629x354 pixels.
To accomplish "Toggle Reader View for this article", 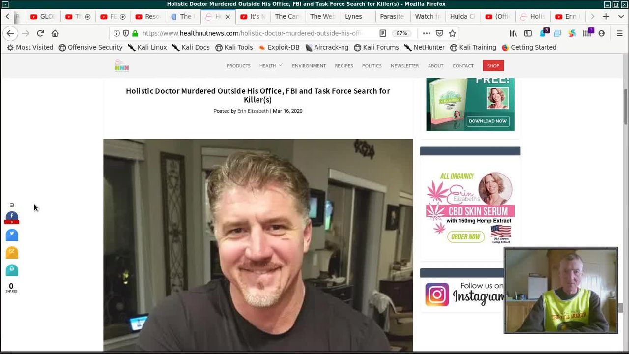I will click(x=383, y=33).
